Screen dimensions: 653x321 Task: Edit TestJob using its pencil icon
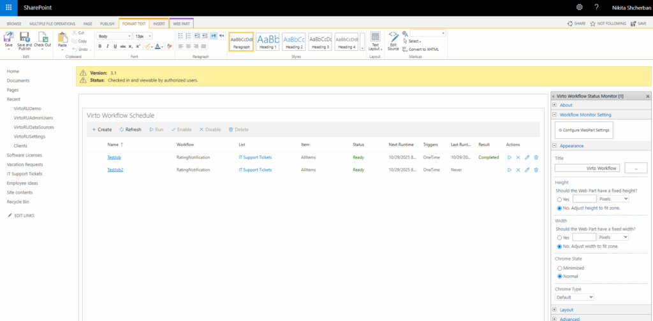pos(527,157)
